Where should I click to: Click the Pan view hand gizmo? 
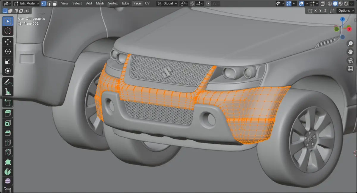coord(350,52)
